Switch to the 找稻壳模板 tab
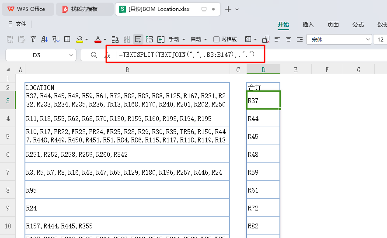 (84, 9)
